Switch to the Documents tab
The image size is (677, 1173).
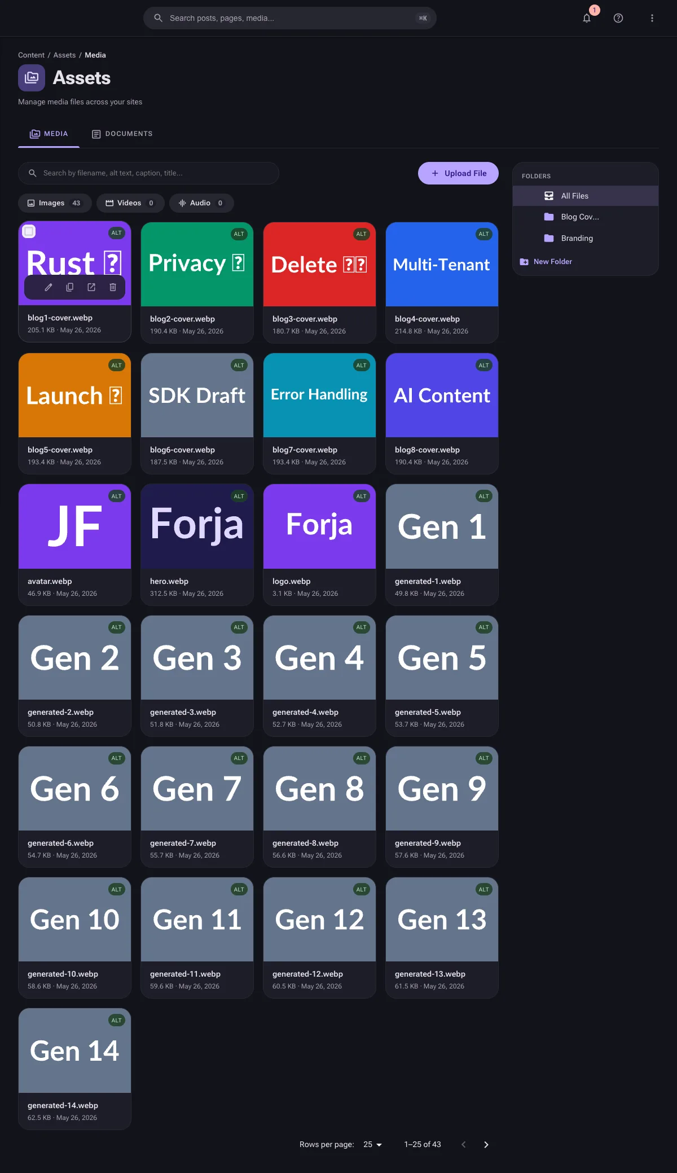122,134
